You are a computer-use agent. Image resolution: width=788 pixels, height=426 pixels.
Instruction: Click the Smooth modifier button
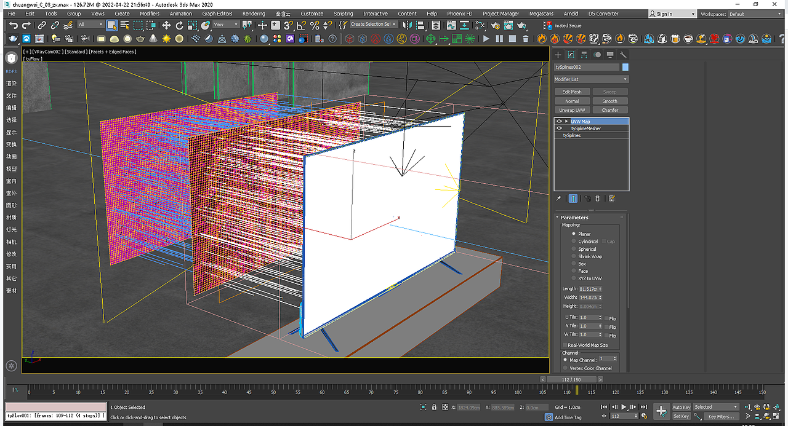click(610, 101)
